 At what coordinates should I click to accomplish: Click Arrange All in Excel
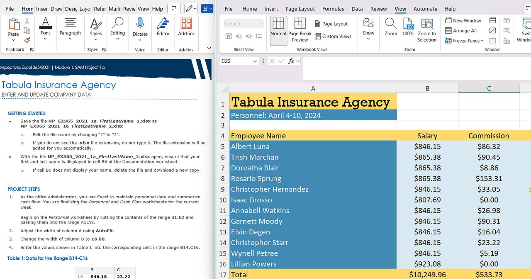tap(461, 30)
